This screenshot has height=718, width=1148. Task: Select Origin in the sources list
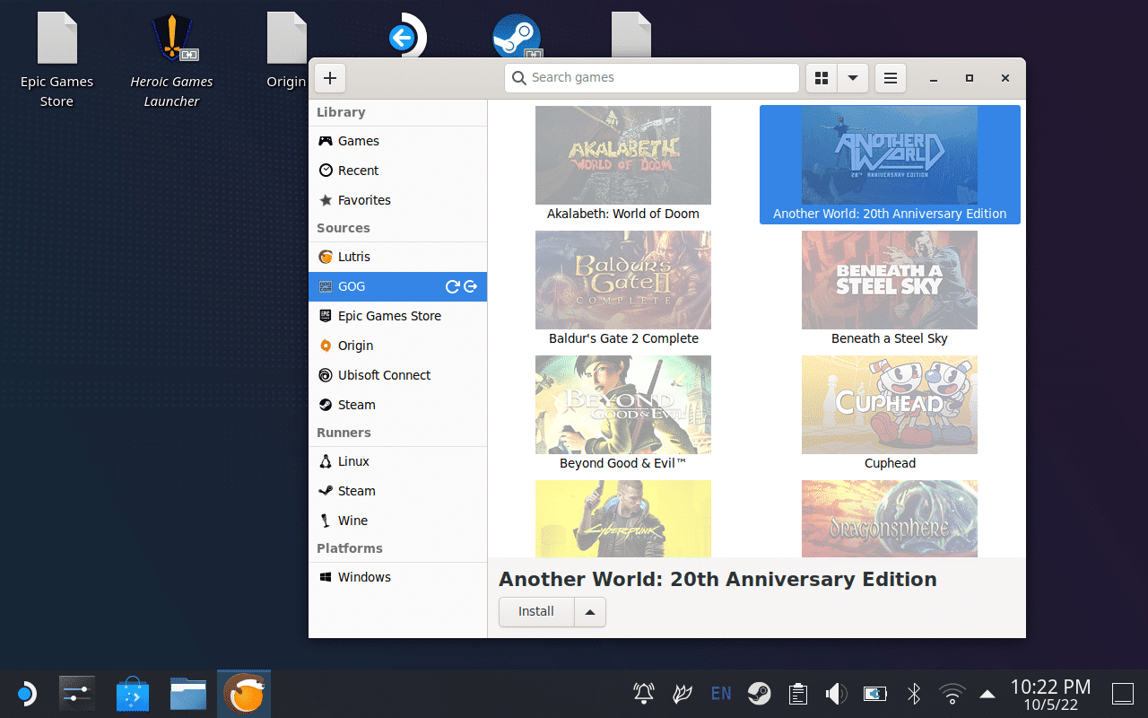click(x=397, y=346)
